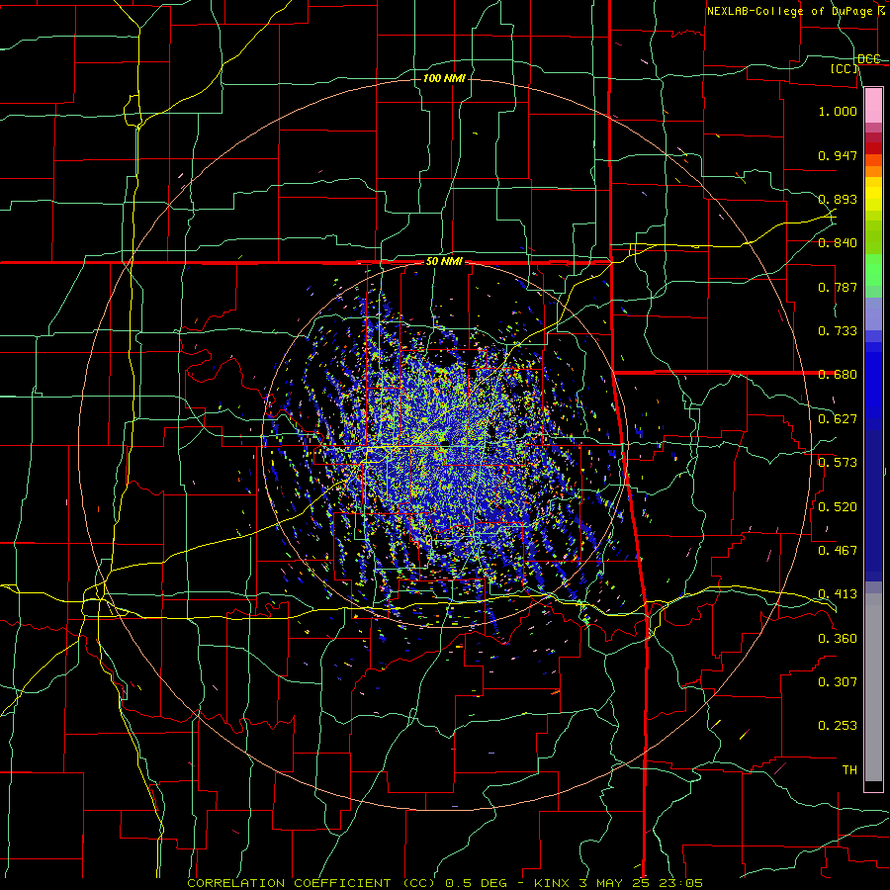Click the 50 NMI range ring label
The image size is (890, 890).
pos(444,262)
